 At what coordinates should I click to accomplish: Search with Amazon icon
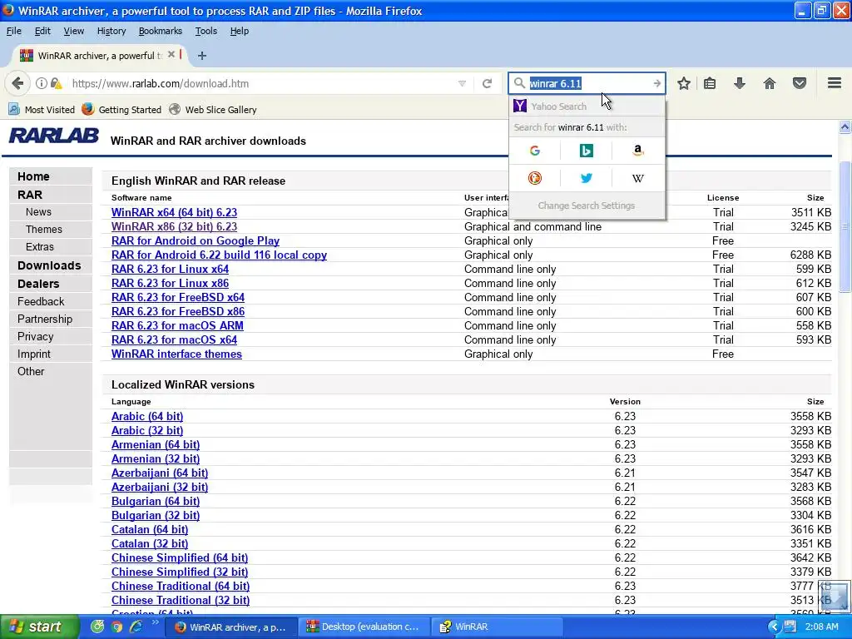tap(638, 151)
